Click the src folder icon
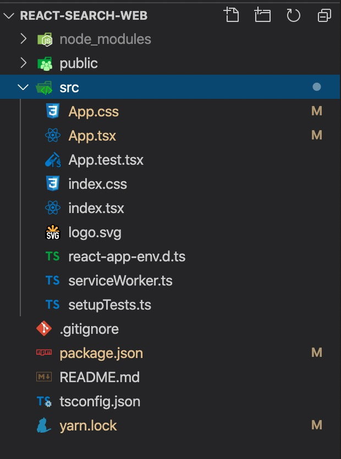The width and height of the screenshot is (341, 459). point(44,88)
